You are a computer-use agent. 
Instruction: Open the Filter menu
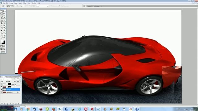[x=25, y=3]
